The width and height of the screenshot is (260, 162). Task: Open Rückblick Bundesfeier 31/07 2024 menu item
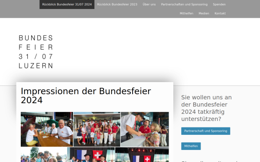pos(67,4)
